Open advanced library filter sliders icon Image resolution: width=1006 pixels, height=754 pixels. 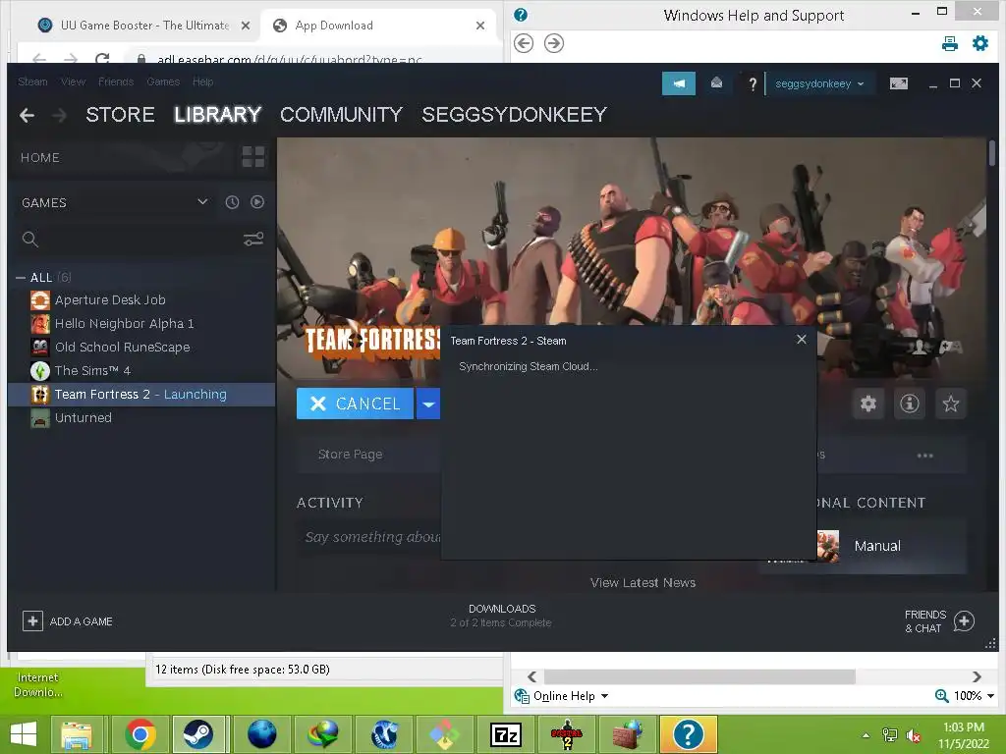[253, 240]
